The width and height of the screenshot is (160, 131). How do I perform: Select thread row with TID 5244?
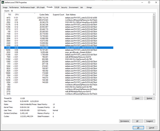59,66
